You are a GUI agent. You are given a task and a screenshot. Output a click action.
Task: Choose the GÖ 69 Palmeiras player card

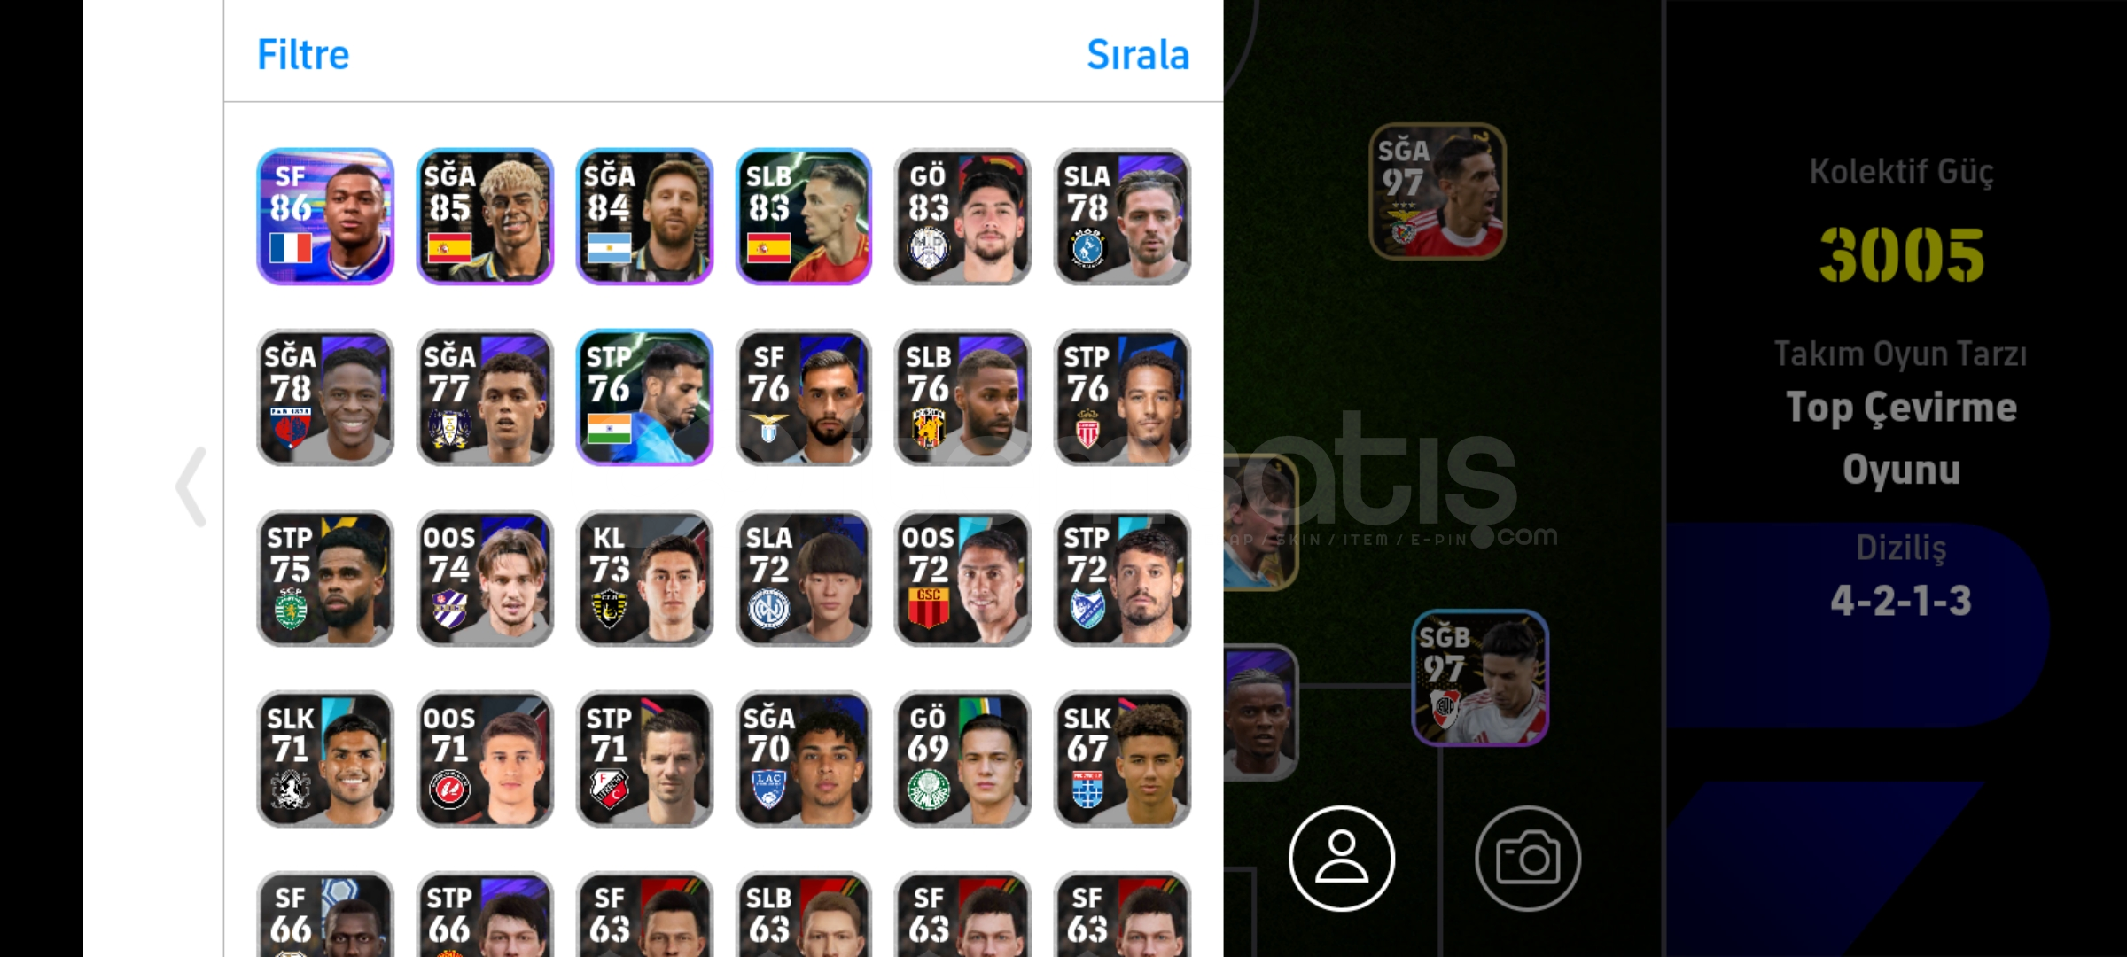pyautogui.click(x=962, y=759)
